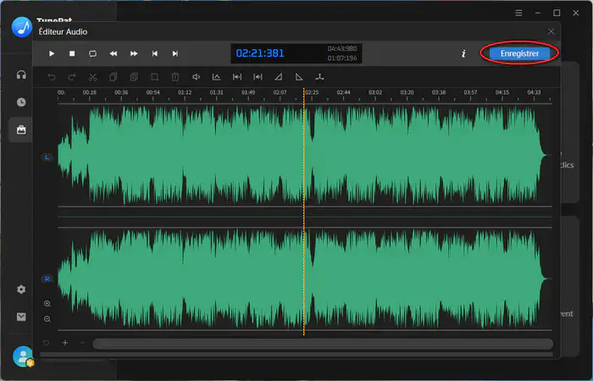Click the total duration 04:43:980

pyautogui.click(x=342, y=48)
